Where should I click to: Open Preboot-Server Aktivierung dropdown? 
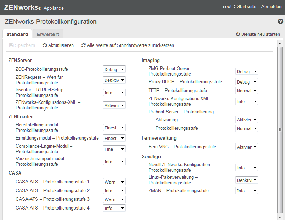(247, 120)
